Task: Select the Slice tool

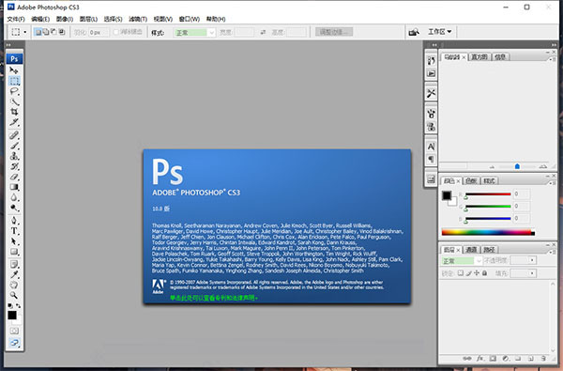Action: tap(14, 122)
